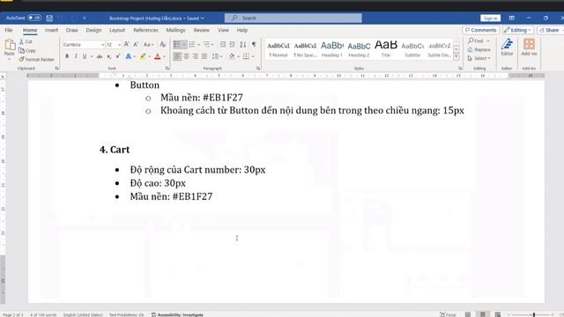Open the Paragraph settings dialog launcher
Viewport: 564px width, 317px height.
tap(258, 69)
